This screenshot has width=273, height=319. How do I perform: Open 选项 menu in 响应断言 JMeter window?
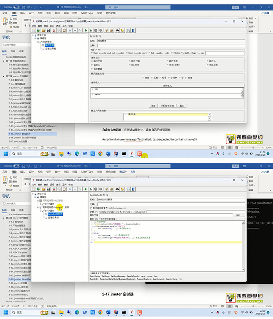point(58,26)
